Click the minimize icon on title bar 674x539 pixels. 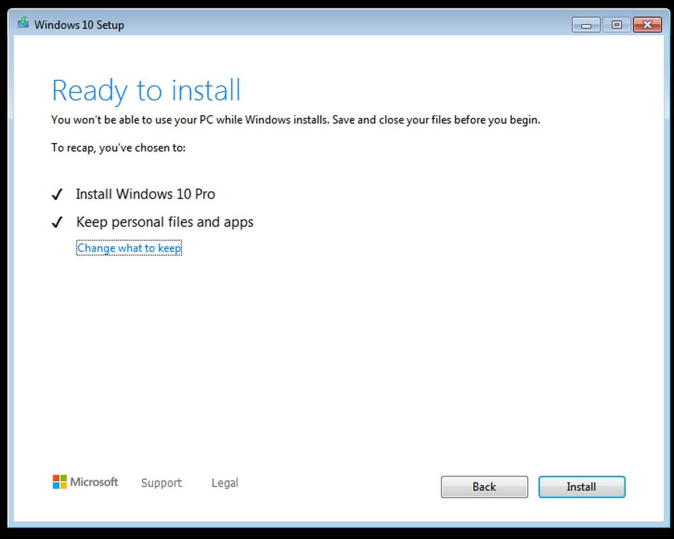585,25
